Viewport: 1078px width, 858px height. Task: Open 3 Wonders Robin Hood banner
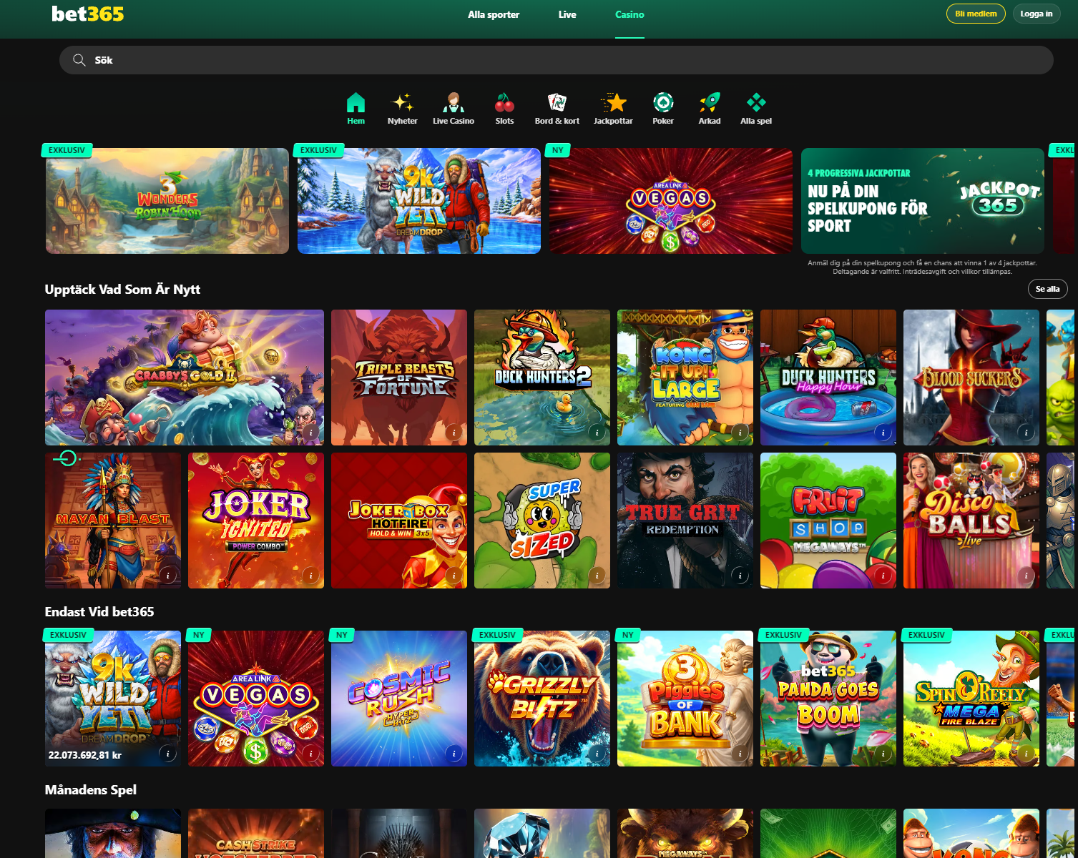coord(167,201)
